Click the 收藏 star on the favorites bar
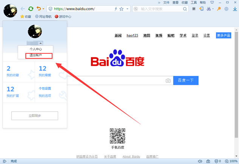 pos(26,17)
